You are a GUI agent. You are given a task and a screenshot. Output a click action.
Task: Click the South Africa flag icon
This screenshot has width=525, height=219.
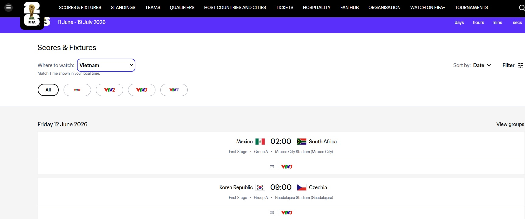click(301, 142)
